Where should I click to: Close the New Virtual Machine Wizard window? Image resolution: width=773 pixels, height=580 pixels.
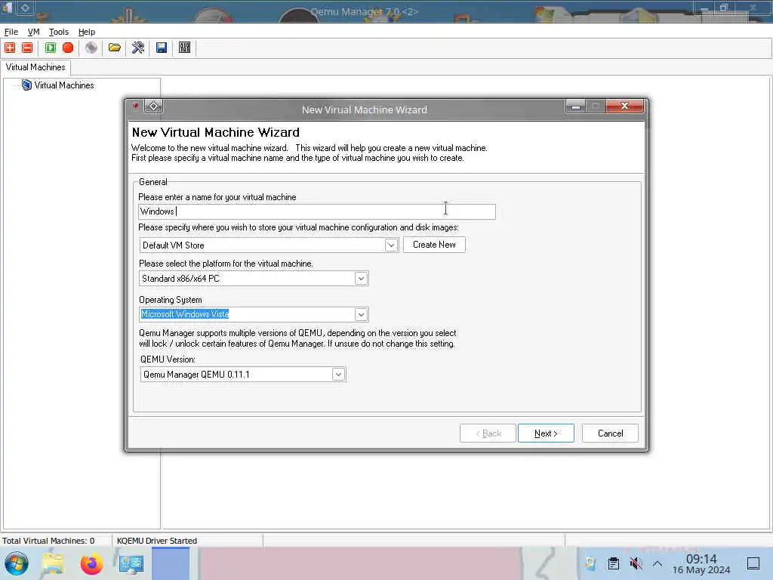624,106
